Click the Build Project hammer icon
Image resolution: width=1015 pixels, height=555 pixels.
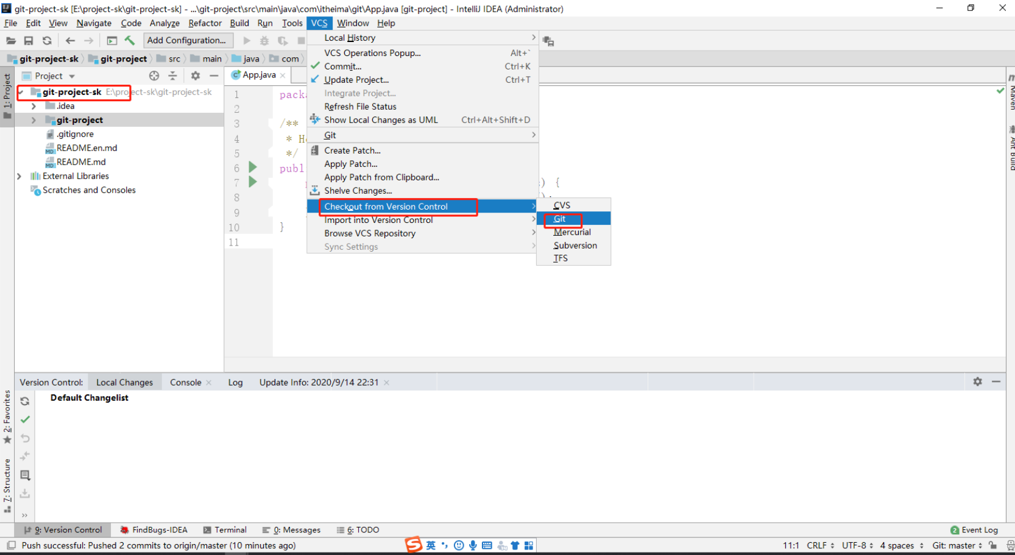coord(130,41)
